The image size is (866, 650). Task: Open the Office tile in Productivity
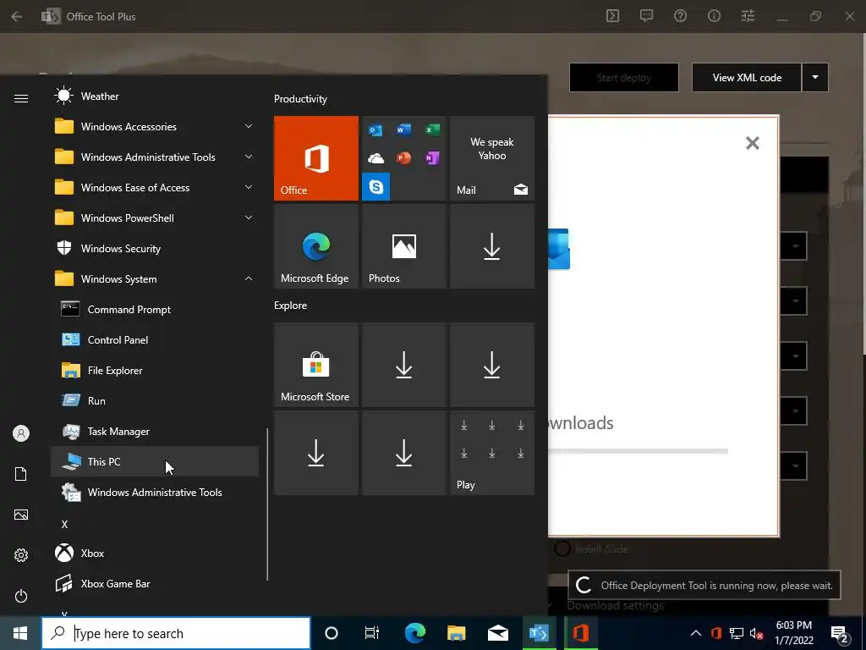coord(316,158)
